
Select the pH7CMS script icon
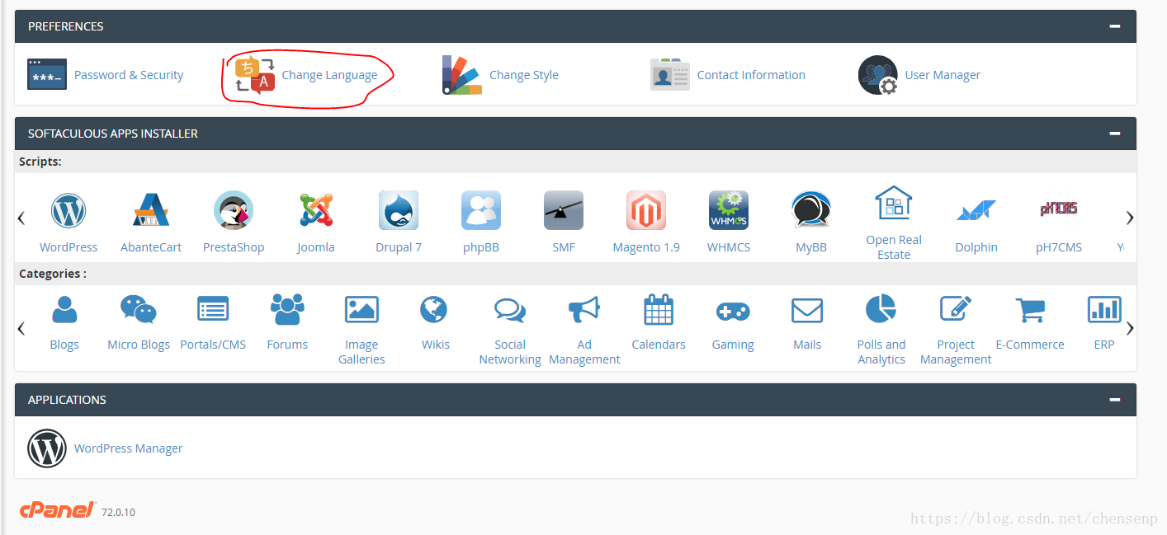[x=1059, y=209]
